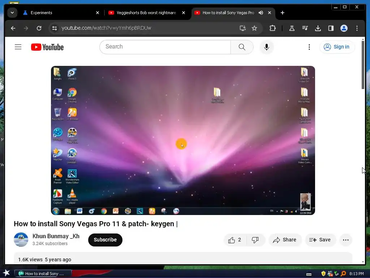Go back to previous page
This screenshot has height=278, width=370.
pyautogui.click(x=13, y=28)
